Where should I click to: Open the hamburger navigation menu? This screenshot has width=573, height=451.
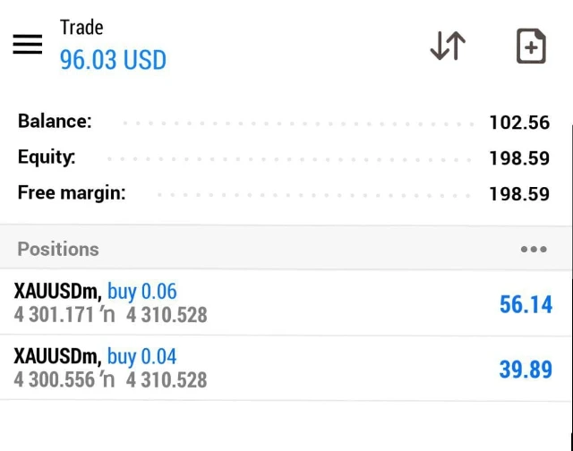coord(28,45)
